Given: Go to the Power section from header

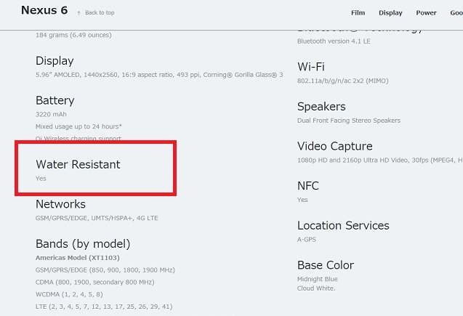Looking at the screenshot, I should pos(426,12).
